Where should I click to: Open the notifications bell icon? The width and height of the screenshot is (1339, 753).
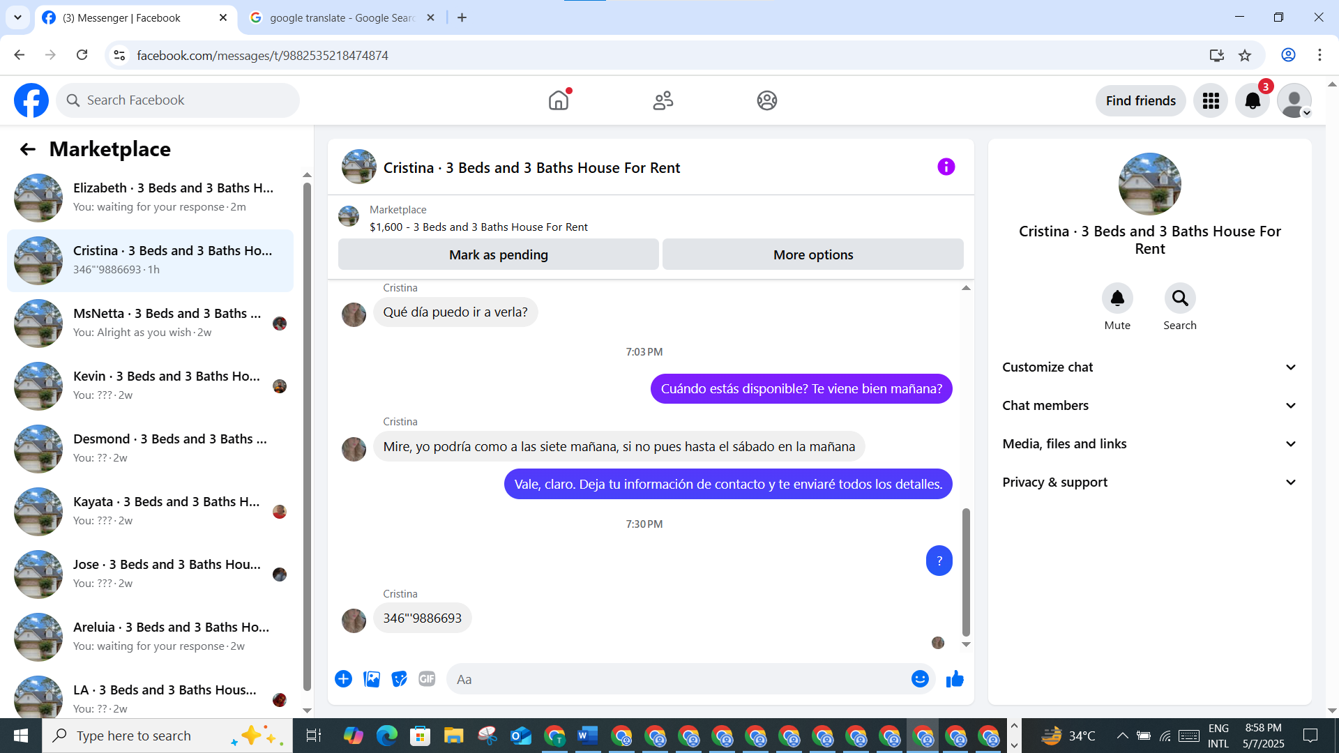point(1253,101)
